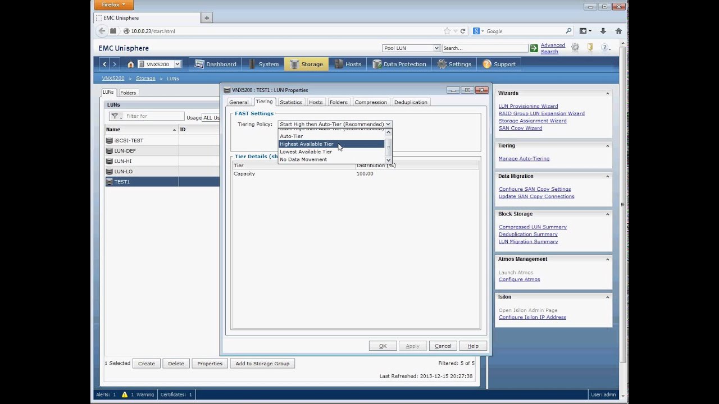Open the Pool LUN search type dropdown
This screenshot has height=404, width=719.
pyautogui.click(x=411, y=48)
